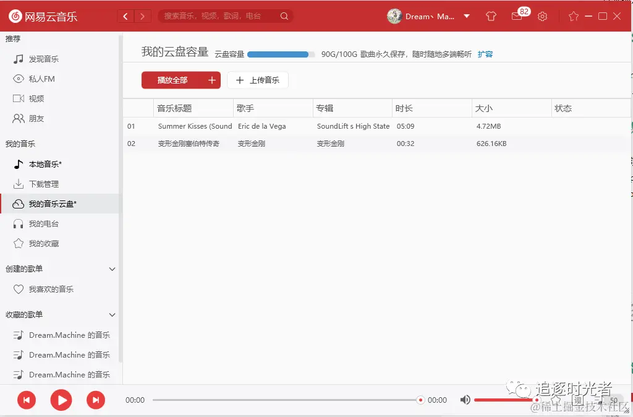
Task: Collapse the 创建的歌单 section
Action: (112, 269)
